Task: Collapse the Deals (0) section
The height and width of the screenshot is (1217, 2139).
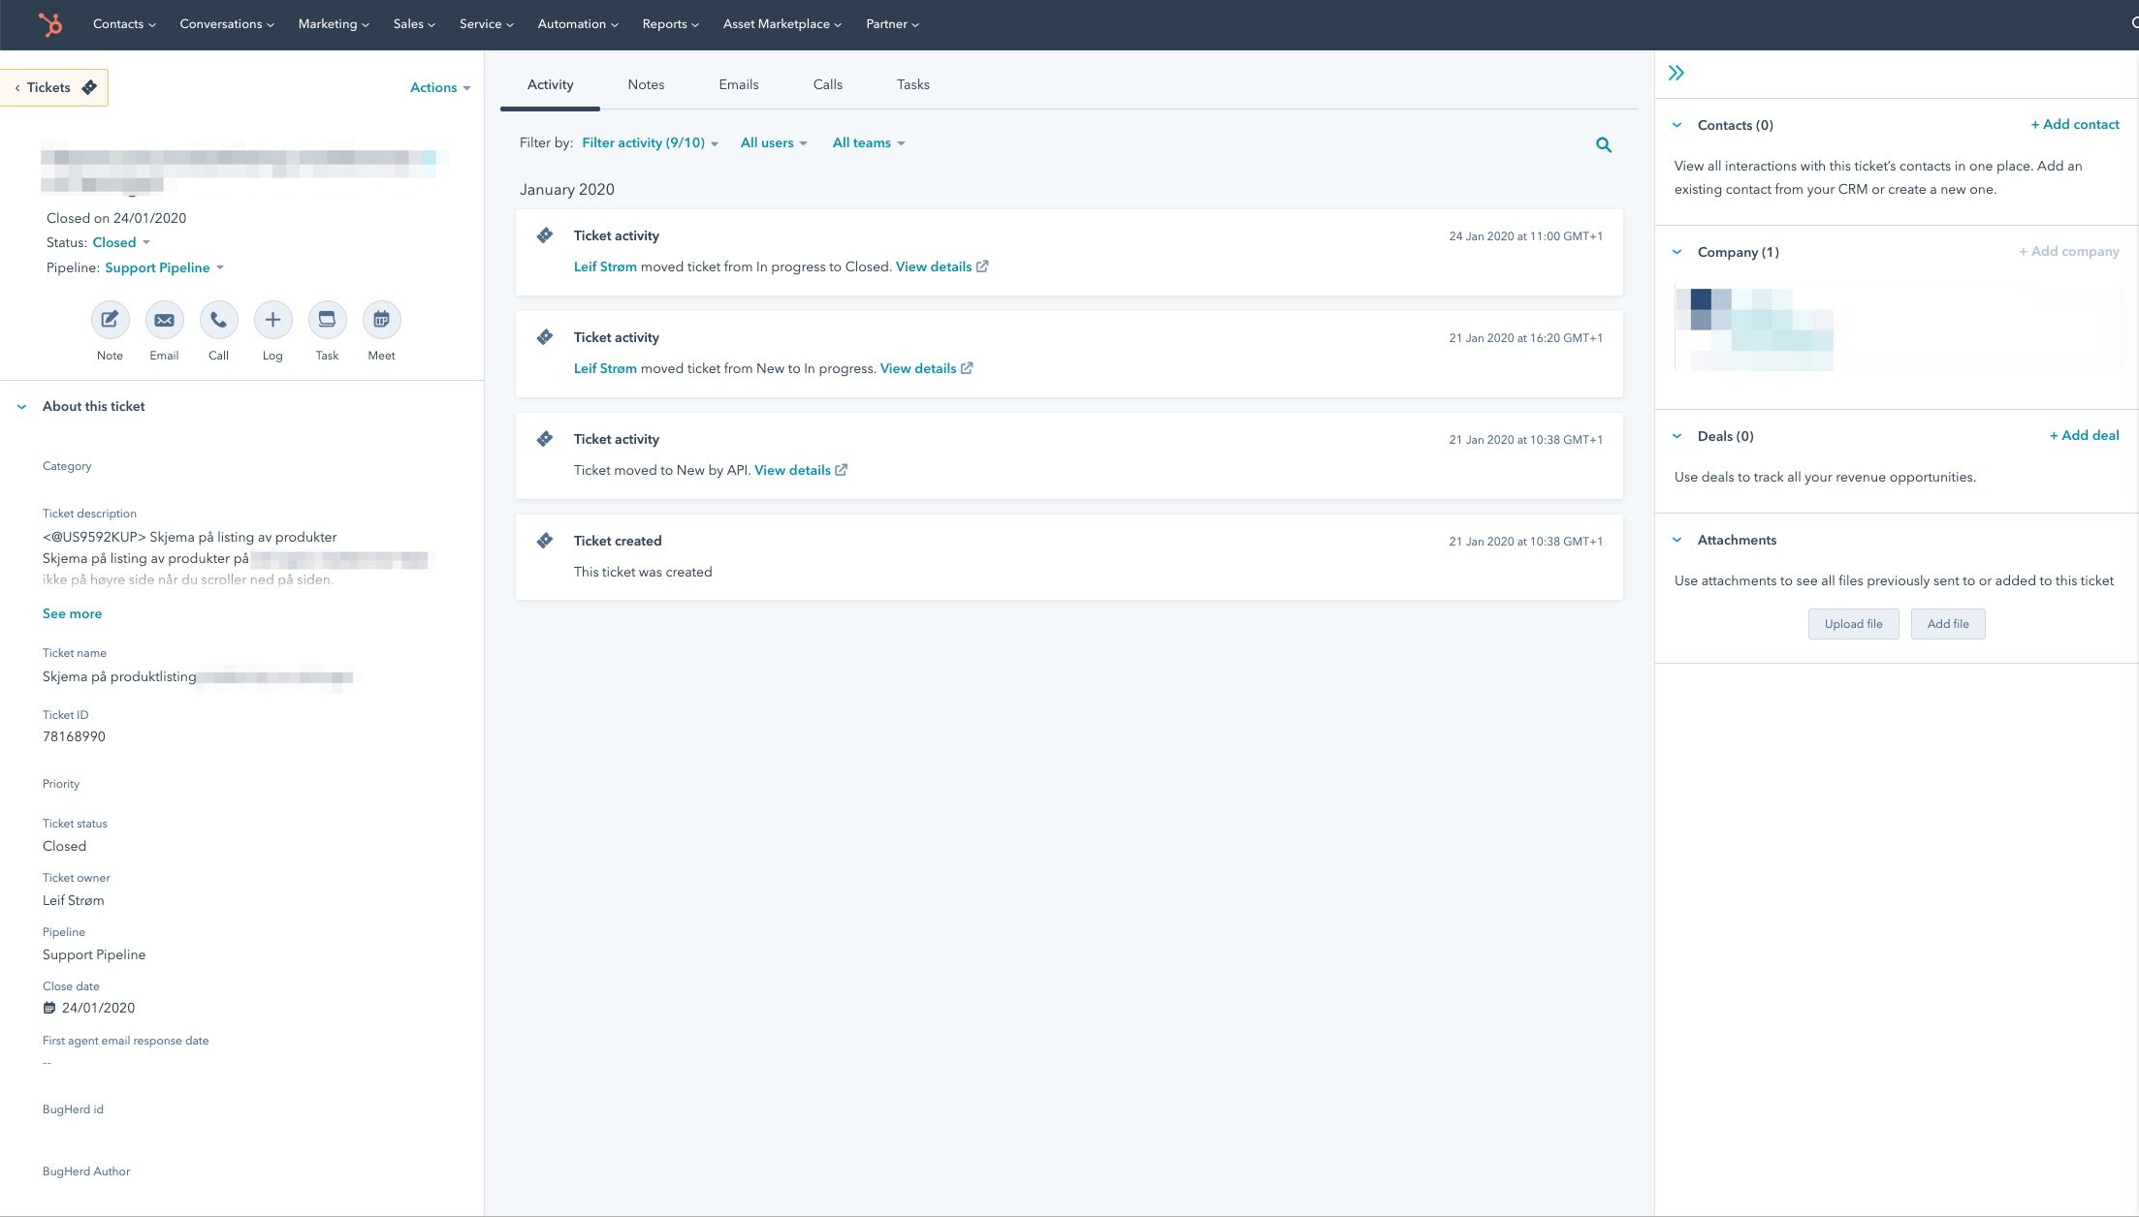Action: click(x=1676, y=436)
